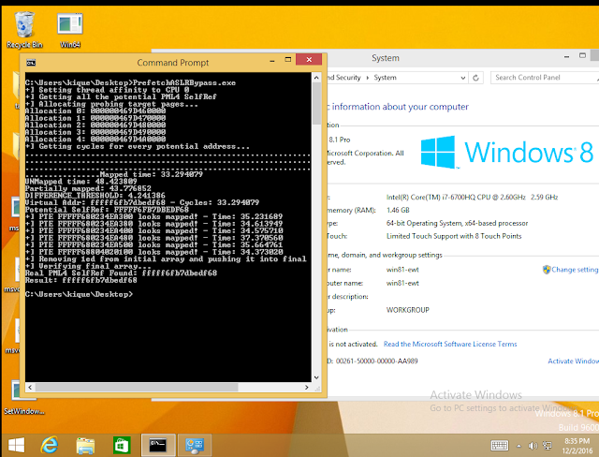Screen dimensions: 599x457
Task: Click the console scroll-right arrow
Action: [x=307, y=387]
